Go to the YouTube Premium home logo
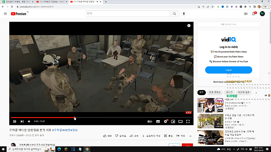271x152 pixels. 19,14
